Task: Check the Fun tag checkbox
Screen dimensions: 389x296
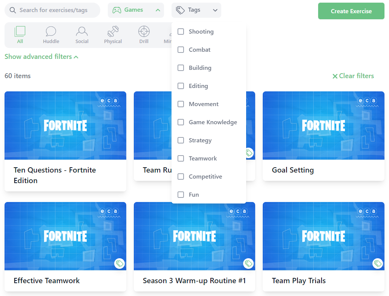Action: (181, 195)
